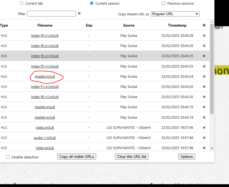Copy the index-f5-v1.m3u8 link
Image resolution: width=229 pixels, height=187 pixels.
[x=45, y=66]
